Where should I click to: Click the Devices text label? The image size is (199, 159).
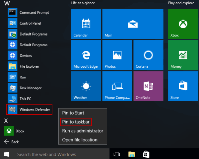point(26,56)
